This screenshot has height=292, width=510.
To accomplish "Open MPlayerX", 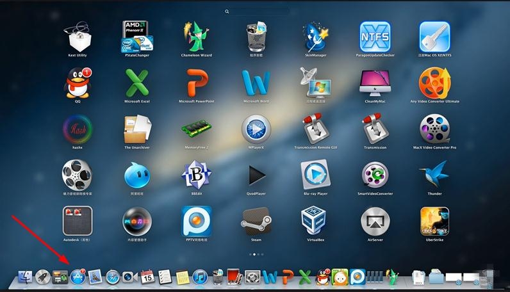I will [x=256, y=129].
